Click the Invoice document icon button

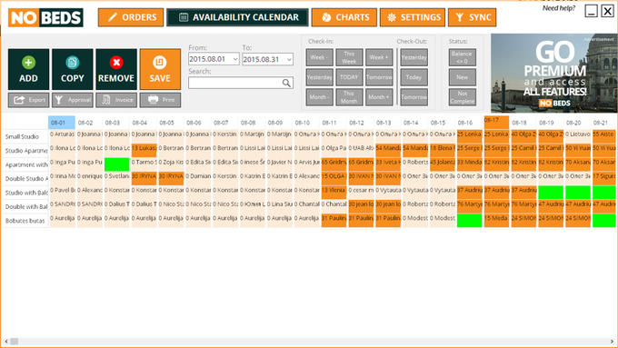[116, 100]
